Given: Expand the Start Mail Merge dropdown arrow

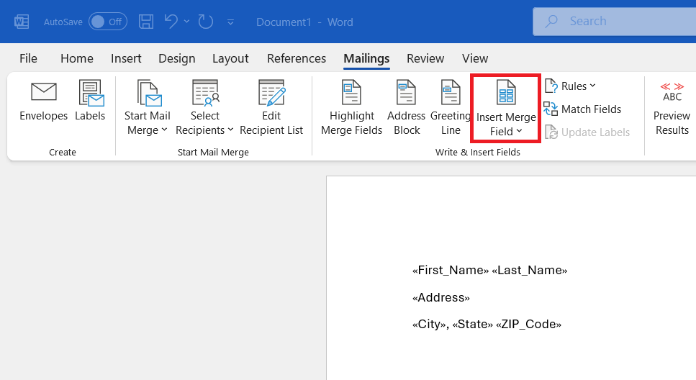Looking at the screenshot, I should [x=165, y=130].
